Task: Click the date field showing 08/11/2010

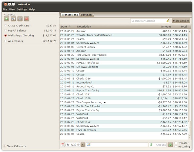Action: coord(72,145)
